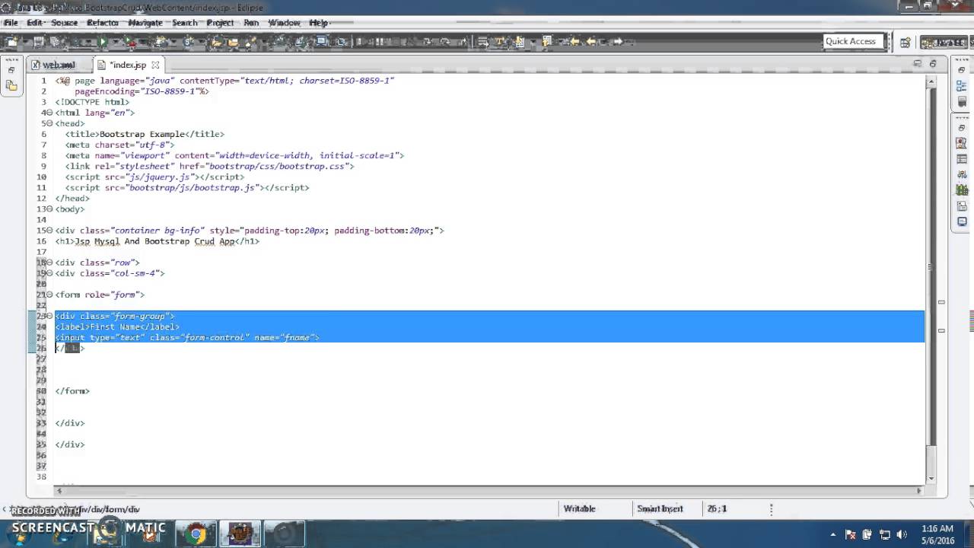Image resolution: width=974 pixels, height=548 pixels.
Task: Click the Save All toolbar icon
Action: coord(55,41)
